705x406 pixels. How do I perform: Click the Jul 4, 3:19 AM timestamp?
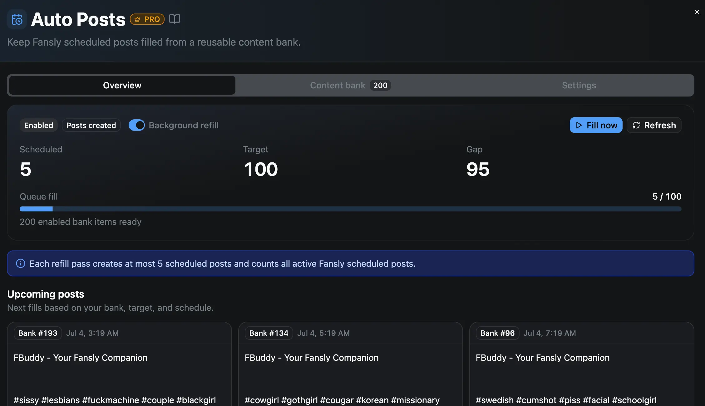(x=92, y=333)
